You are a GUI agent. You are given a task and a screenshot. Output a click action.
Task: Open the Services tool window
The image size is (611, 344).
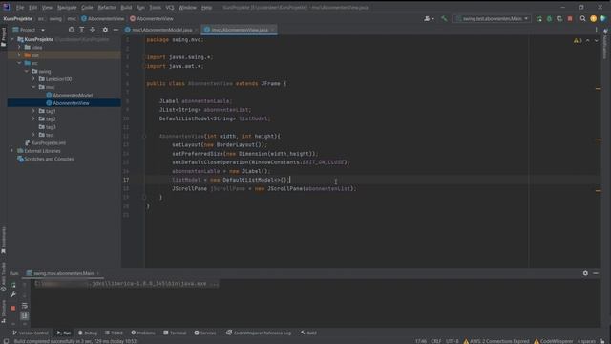click(205, 333)
